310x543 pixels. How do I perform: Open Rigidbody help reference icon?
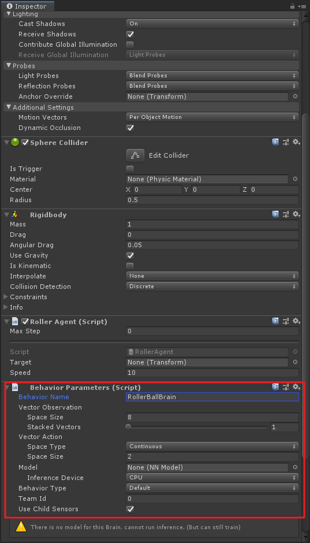(x=275, y=214)
